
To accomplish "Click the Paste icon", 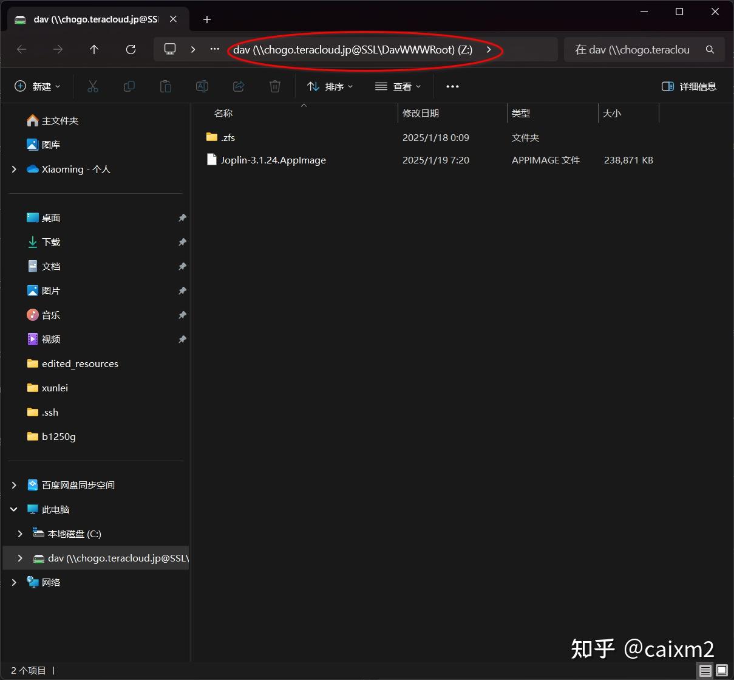I will tap(165, 86).
